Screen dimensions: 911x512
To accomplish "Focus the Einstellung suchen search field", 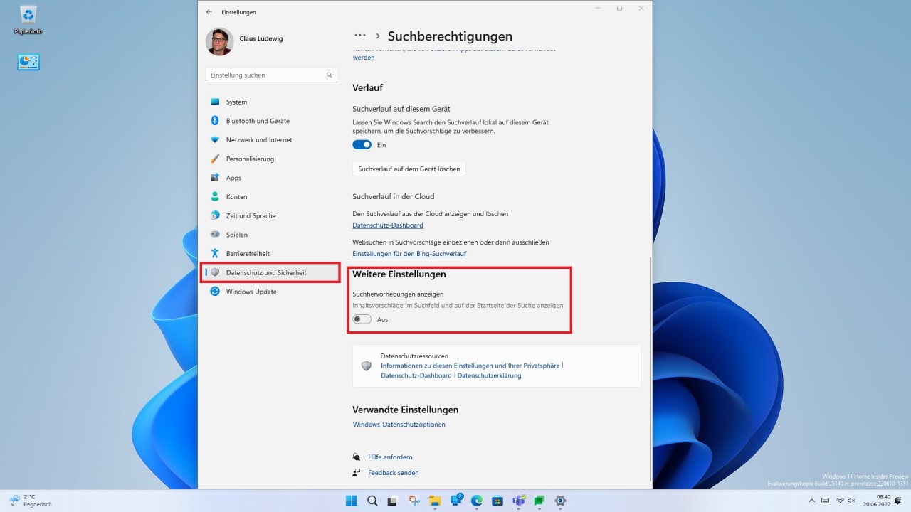I will click(271, 75).
